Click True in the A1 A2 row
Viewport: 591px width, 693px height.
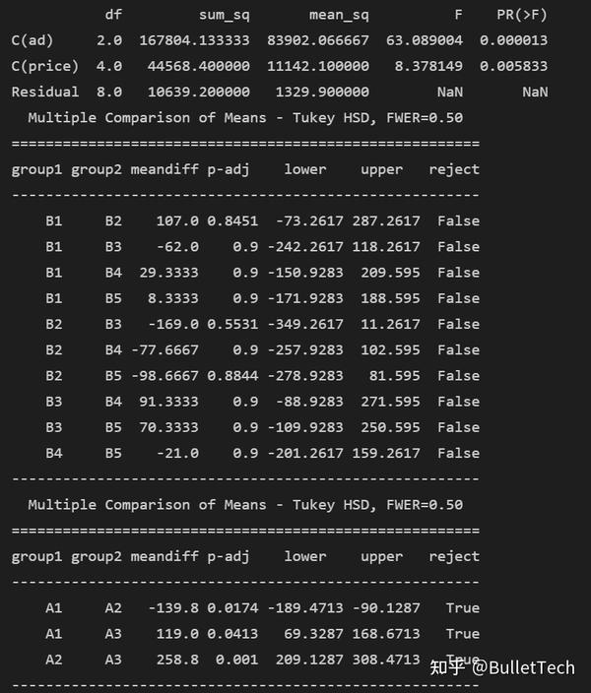coord(463,607)
